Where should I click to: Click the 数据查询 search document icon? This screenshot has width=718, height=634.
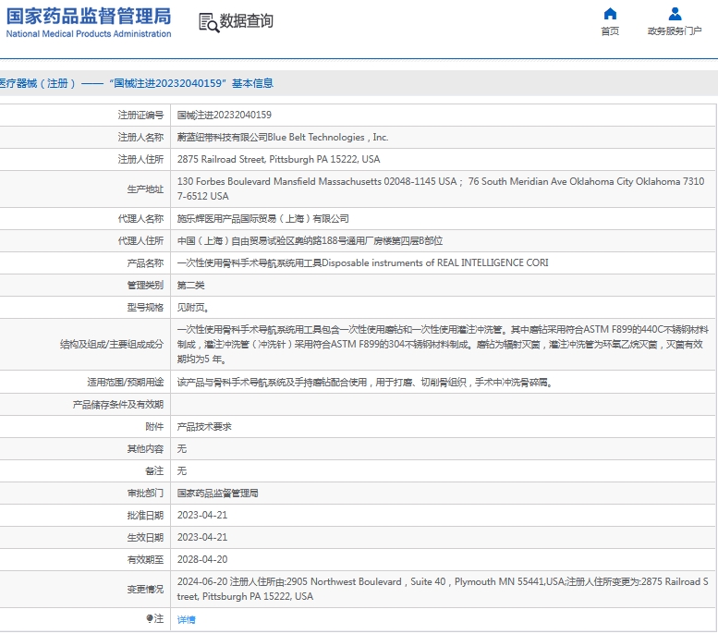click(208, 22)
